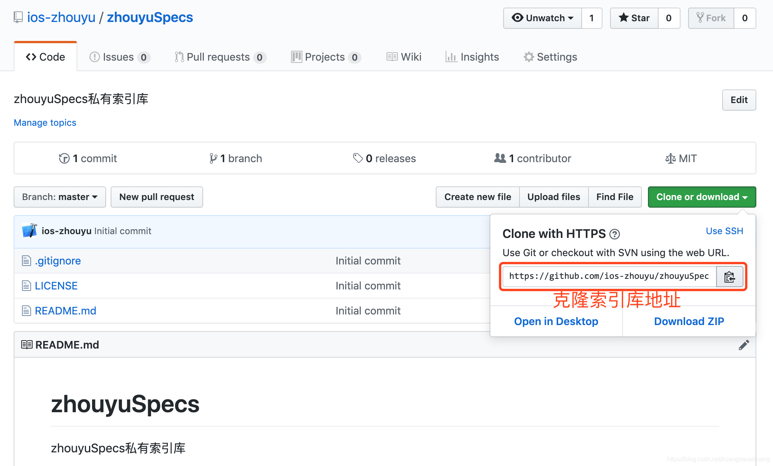Click Find File button
This screenshot has width=773, height=466.
click(x=615, y=197)
